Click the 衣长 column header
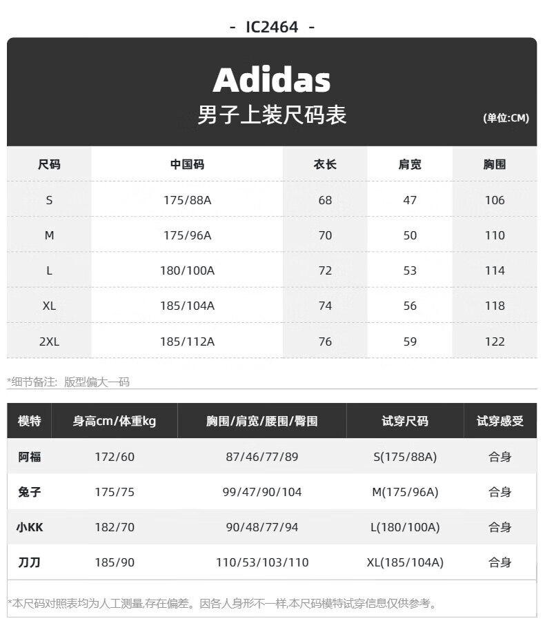The image size is (545, 632). [325, 164]
